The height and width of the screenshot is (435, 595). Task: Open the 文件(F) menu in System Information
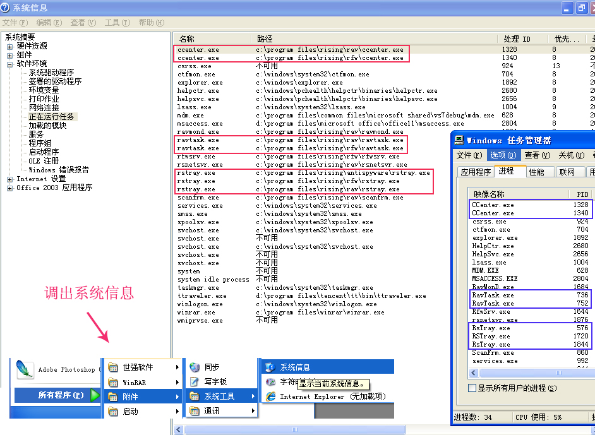tap(15, 23)
